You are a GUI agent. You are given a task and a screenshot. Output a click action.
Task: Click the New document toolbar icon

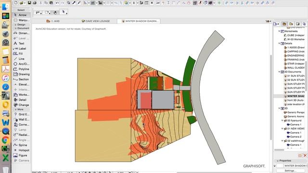16,3
